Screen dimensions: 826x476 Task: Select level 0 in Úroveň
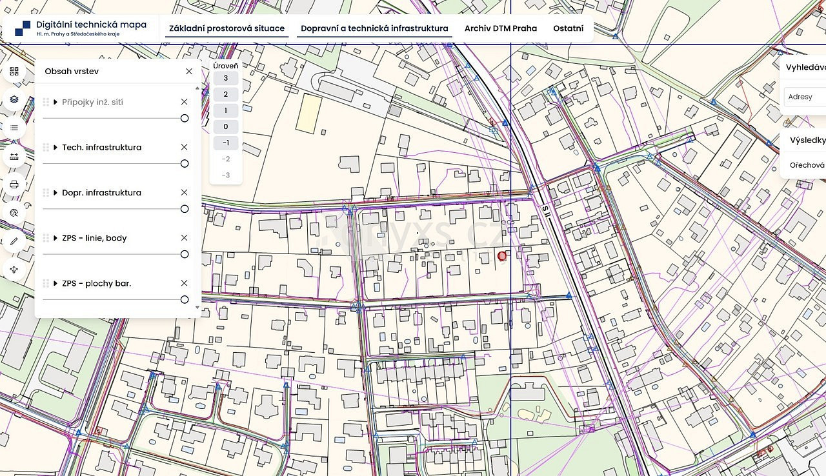[226, 126]
